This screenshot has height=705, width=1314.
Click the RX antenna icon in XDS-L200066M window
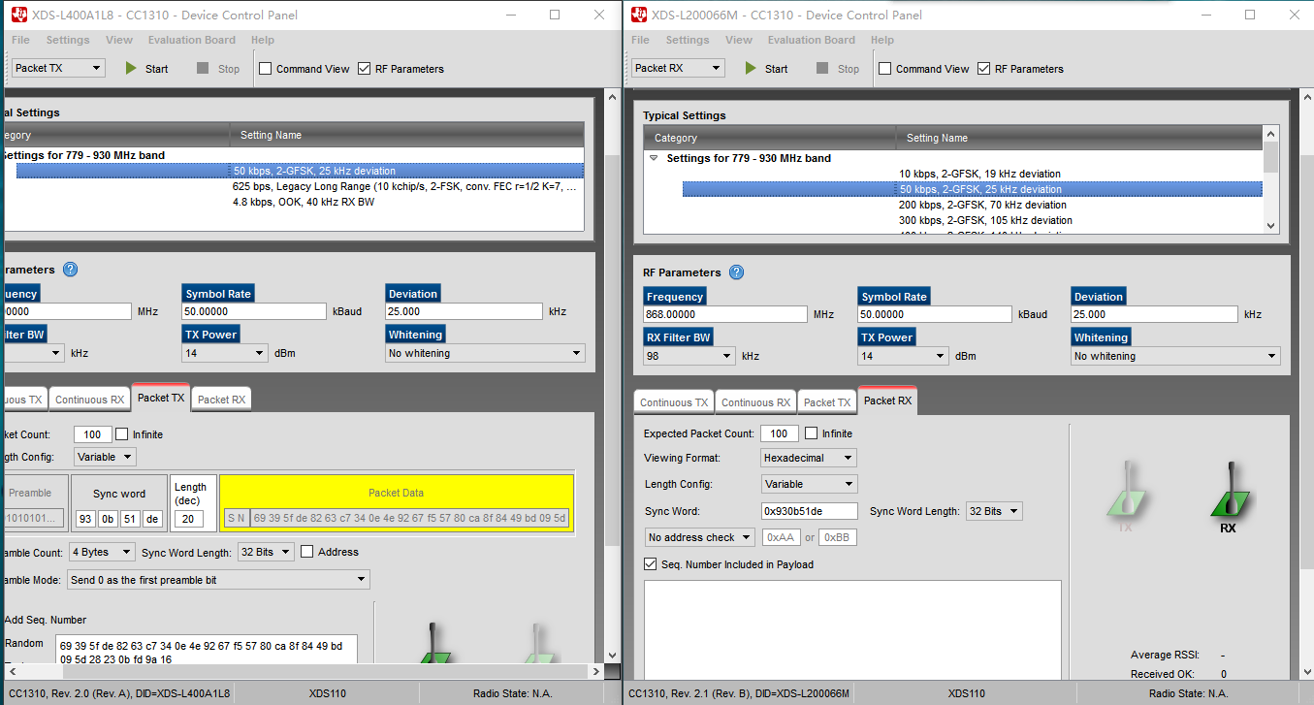click(1228, 495)
